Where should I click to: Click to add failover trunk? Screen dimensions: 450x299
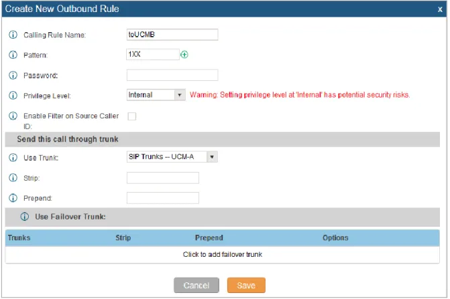pos(223,254)
